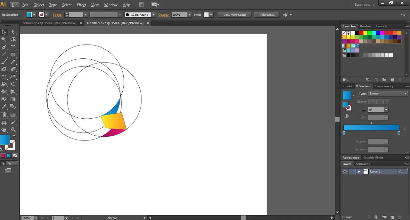
Task: Select the Blend tool
Action: (13, 107)
